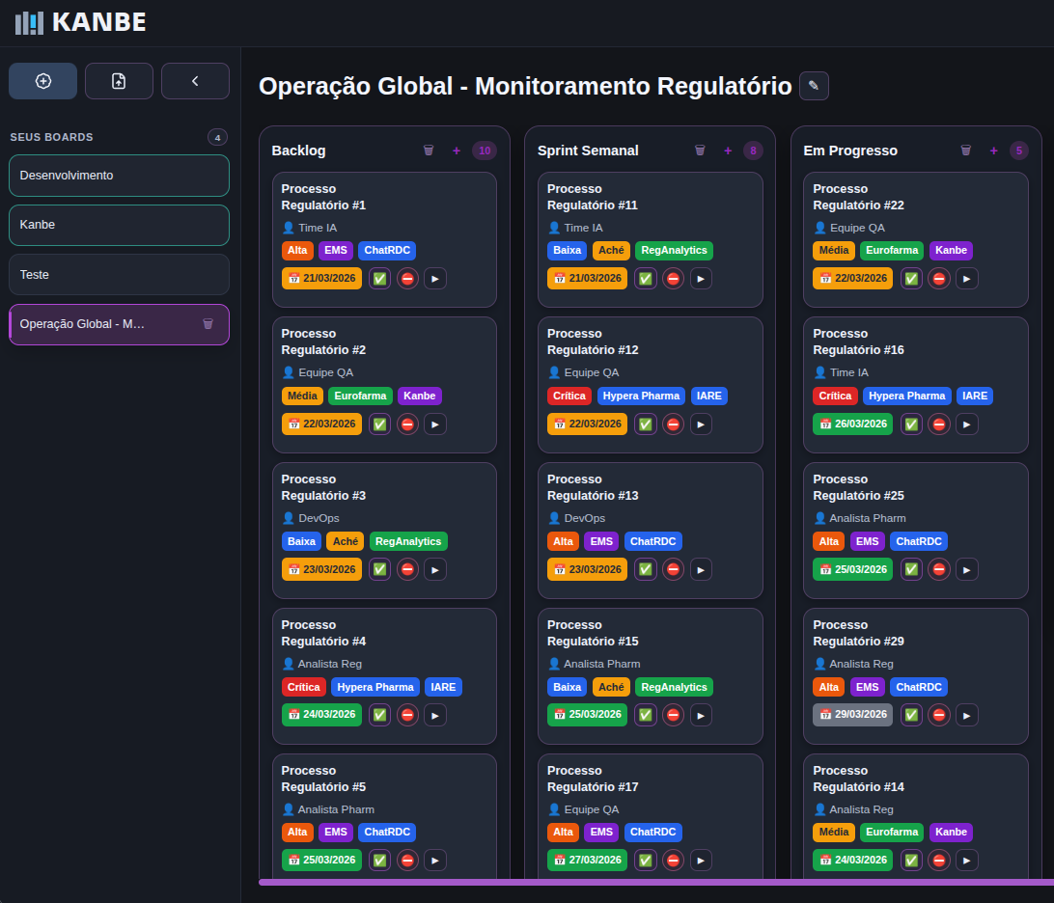The height and width of the screenshot is (903, 1054).
Task: Click the create new board icon
Action: [x=42, y=81]
